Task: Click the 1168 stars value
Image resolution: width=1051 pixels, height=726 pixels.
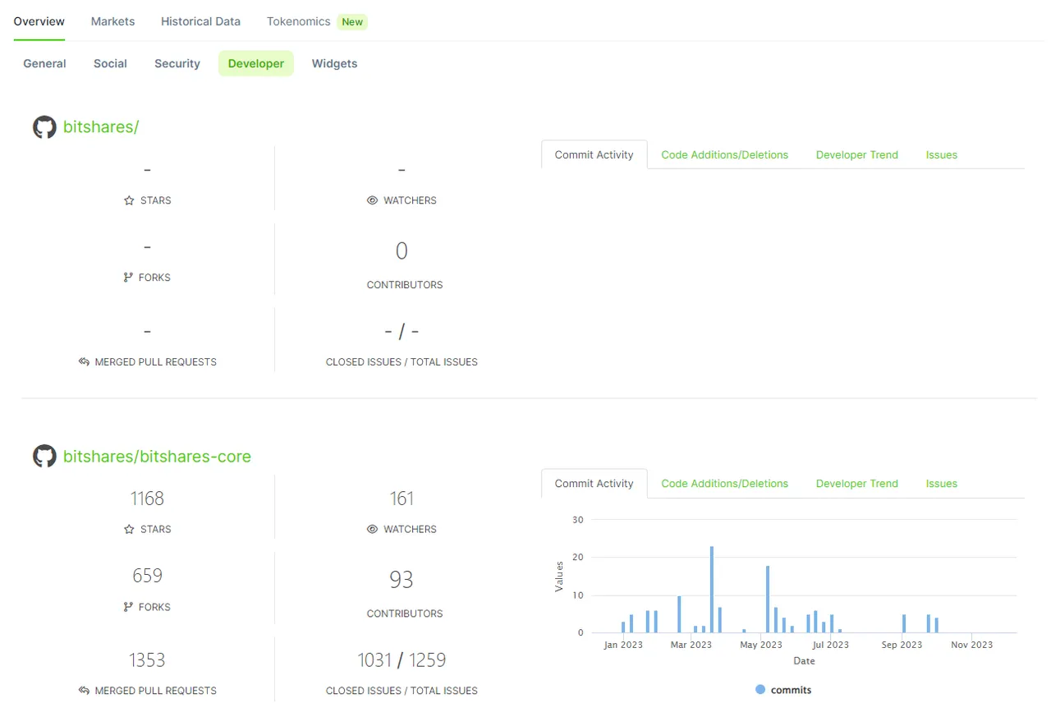Action: coord(147,499)
